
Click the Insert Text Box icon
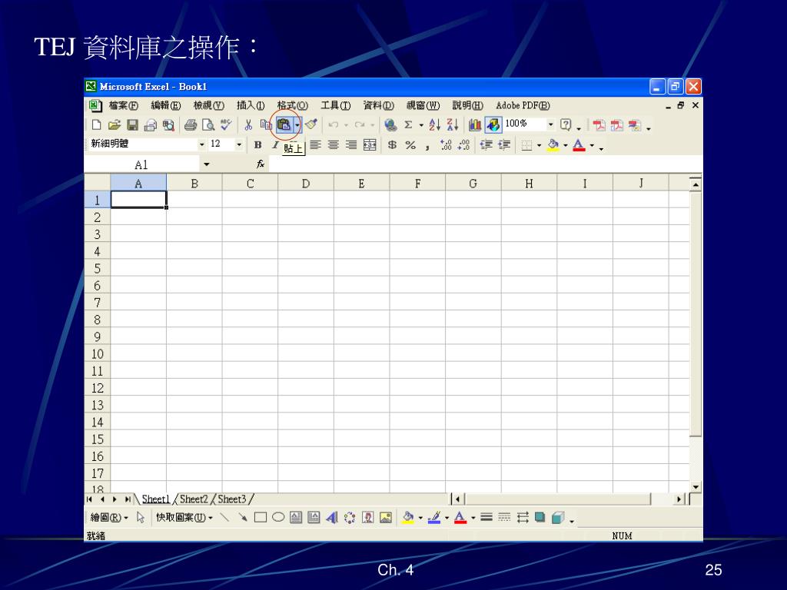pyautogui.click(x=296, y=517)
